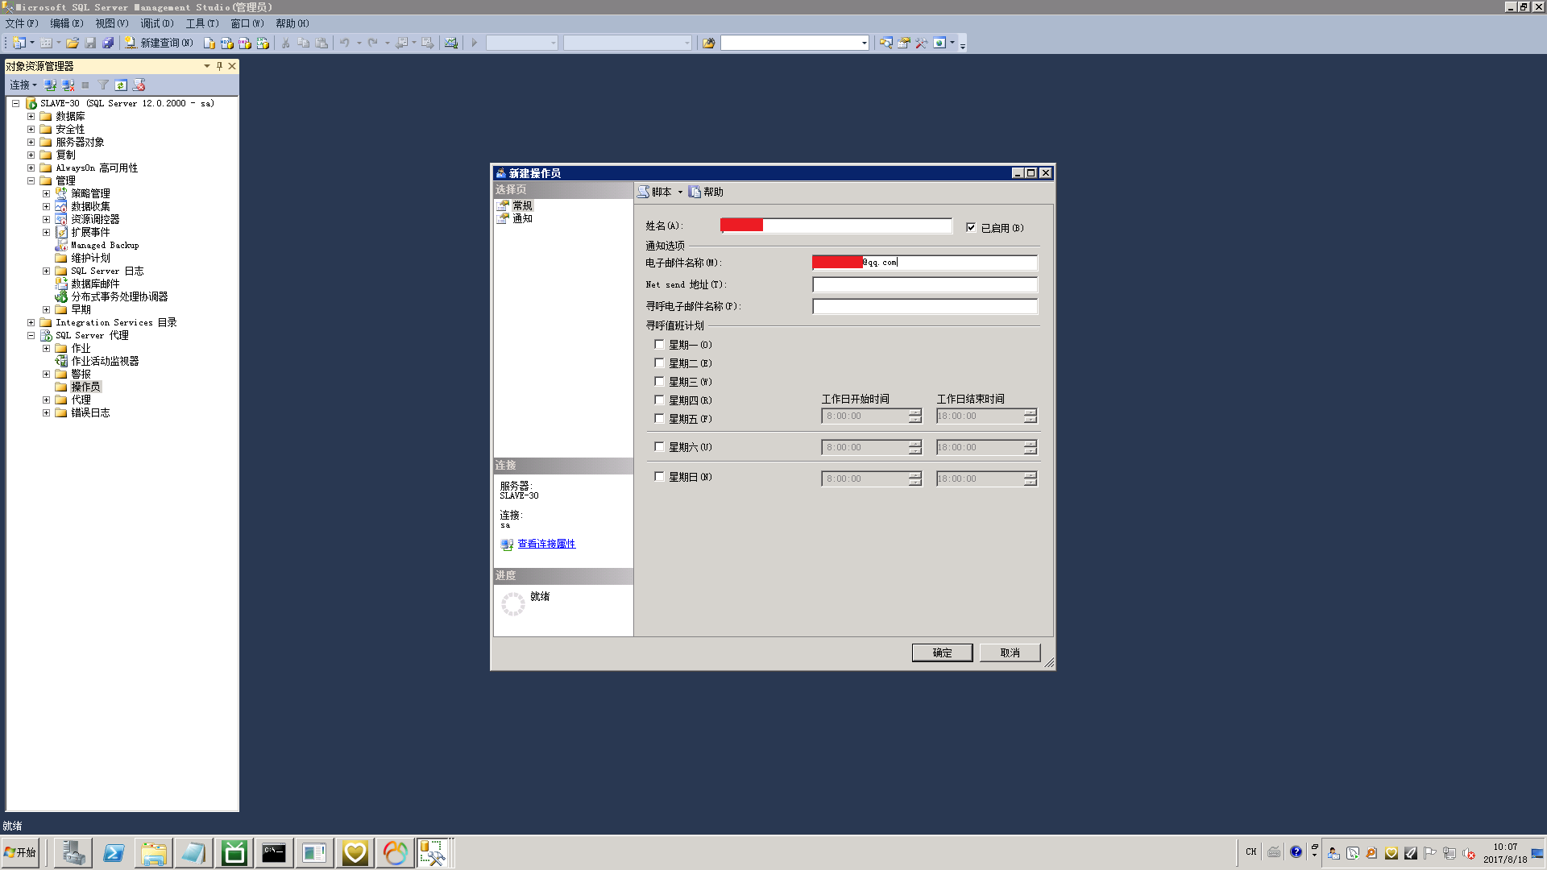Toggle 已启用 enabled checkbox for operator

tap(969, 226)
